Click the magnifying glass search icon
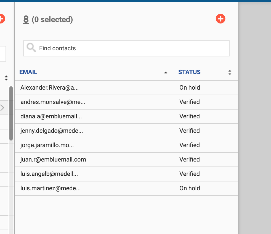Screen dimensions: 271x234 coord(31,48)
